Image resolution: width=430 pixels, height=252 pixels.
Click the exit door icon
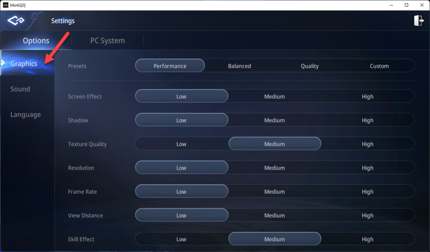[x=419, y=21]
